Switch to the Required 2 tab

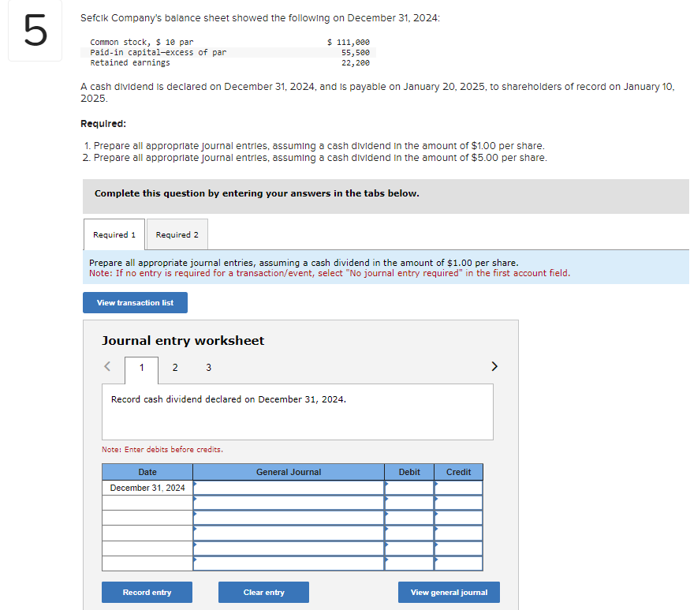(177, 234)
